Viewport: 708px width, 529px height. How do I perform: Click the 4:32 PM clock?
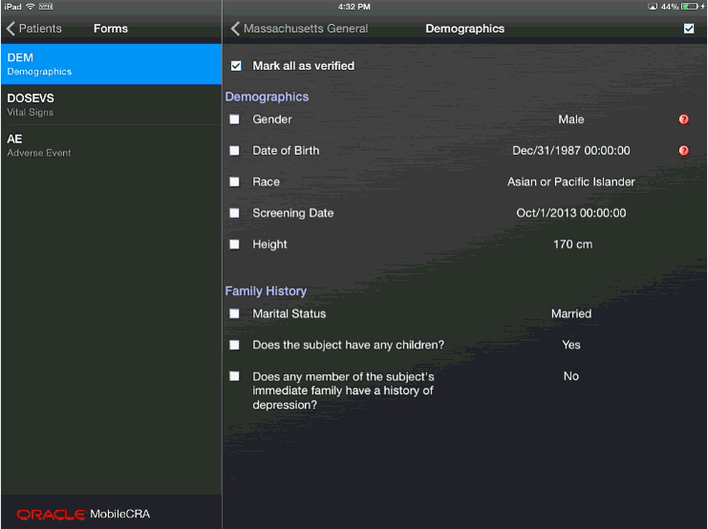coord(354,7)
